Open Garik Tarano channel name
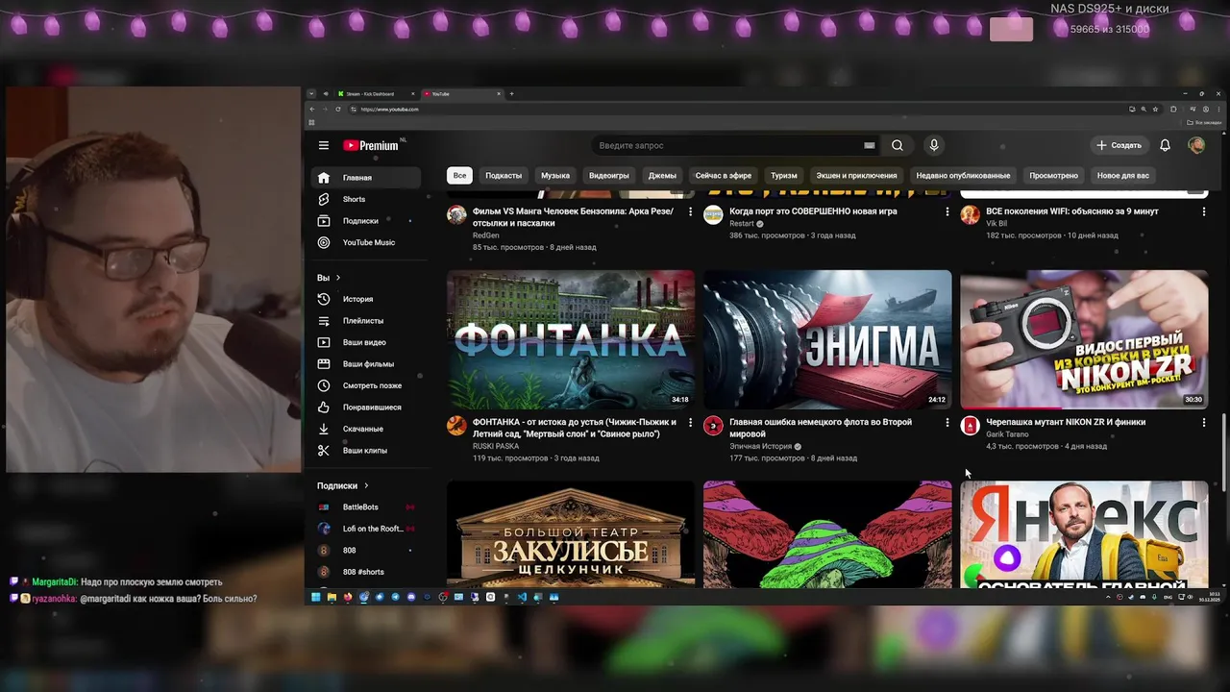Viewport: 1230px width, 692px height. click(x=1007, y=434)
